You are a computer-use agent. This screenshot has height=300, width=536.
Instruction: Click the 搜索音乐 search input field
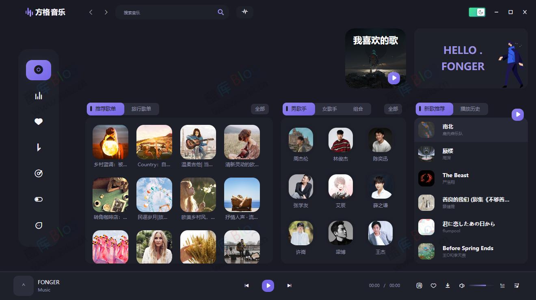(166, 12)
